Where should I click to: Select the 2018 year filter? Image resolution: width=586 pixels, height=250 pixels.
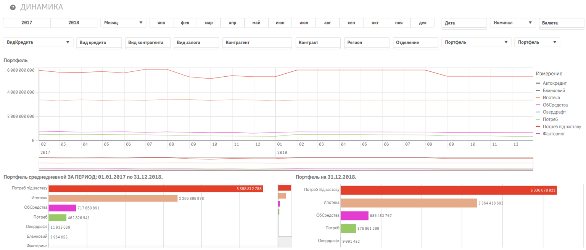pyautogui.click(x=74, y=23)
